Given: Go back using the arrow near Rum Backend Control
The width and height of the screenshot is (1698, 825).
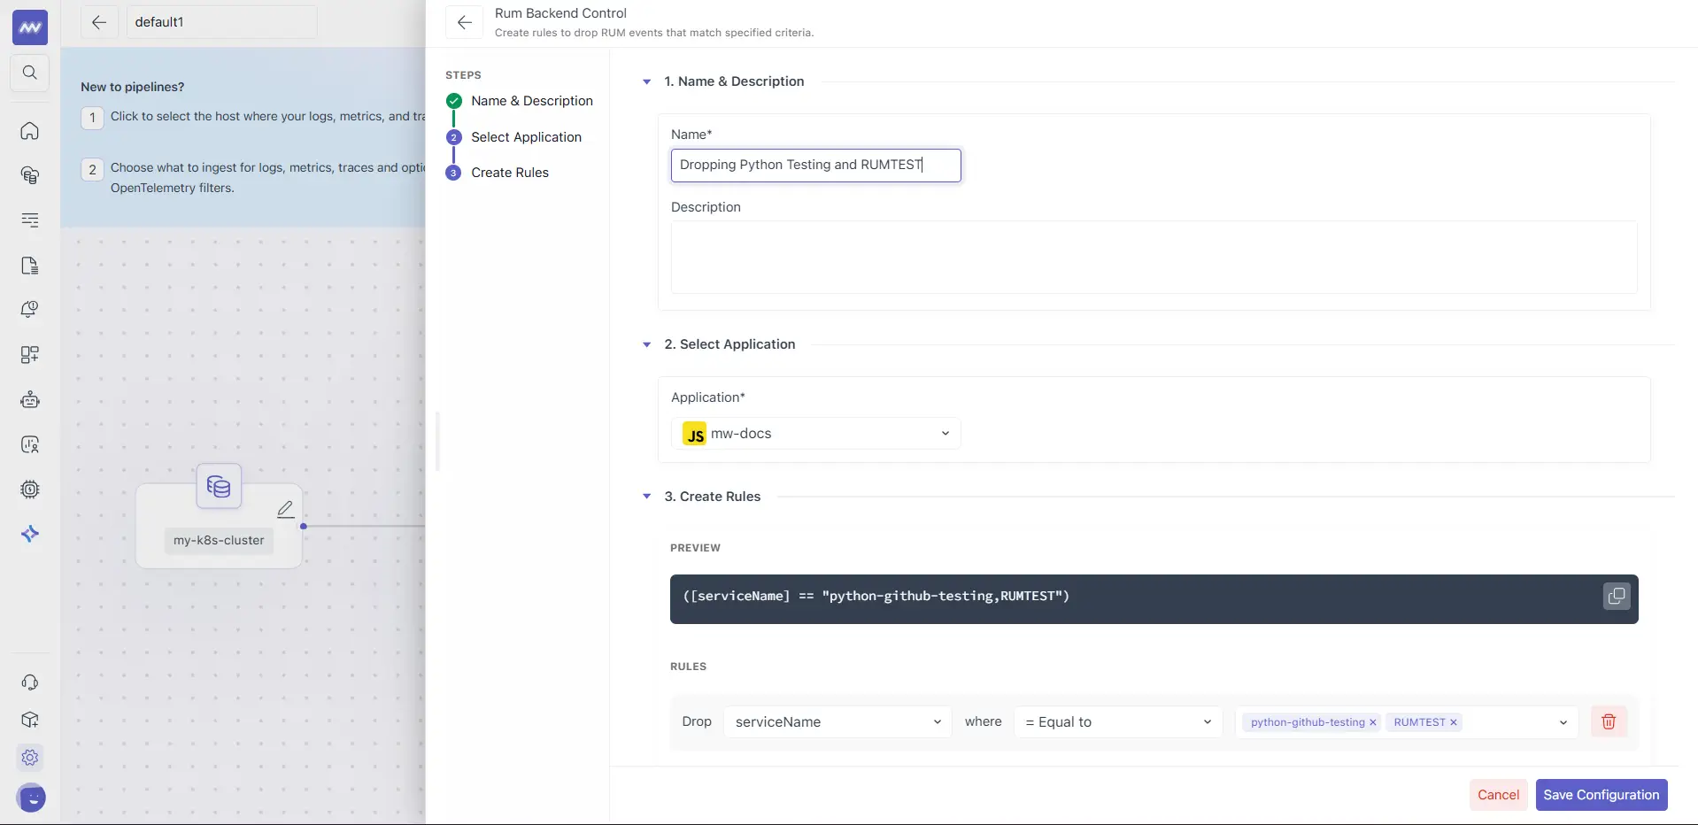Looking at the screenshot, I should point(465,22).
